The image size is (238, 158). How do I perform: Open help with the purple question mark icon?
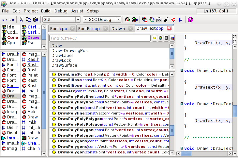point(190,20)
